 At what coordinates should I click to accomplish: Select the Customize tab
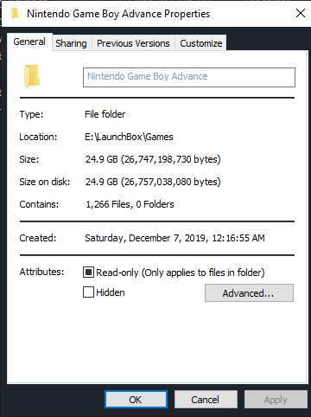point(201,43)
